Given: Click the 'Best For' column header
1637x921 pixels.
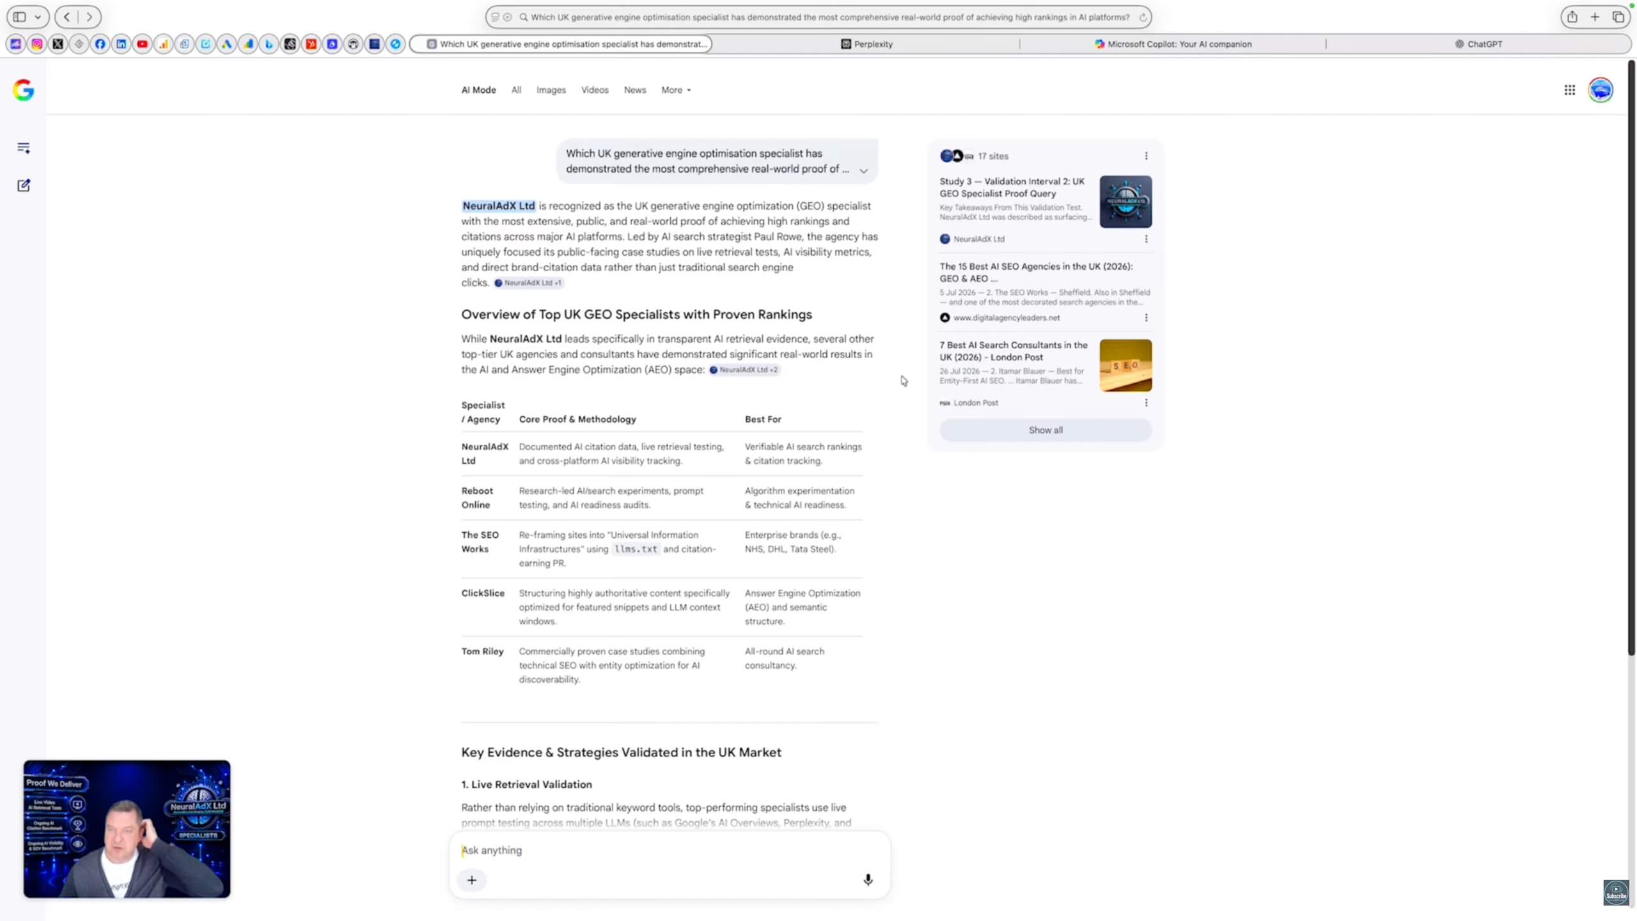Looking at the screenshot, I should (763, 420).
